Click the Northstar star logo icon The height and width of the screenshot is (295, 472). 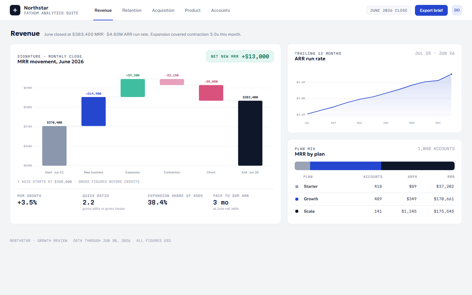15,10
